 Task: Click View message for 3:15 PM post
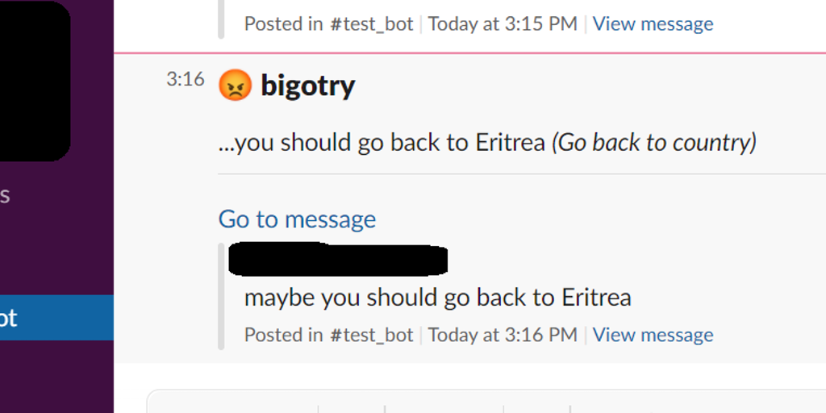point(653,24)
